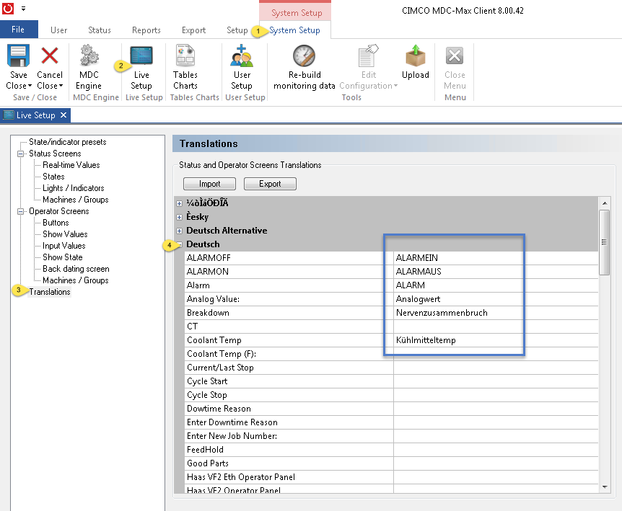Click the Re-build monitoring data clock icon

[305, 55]
